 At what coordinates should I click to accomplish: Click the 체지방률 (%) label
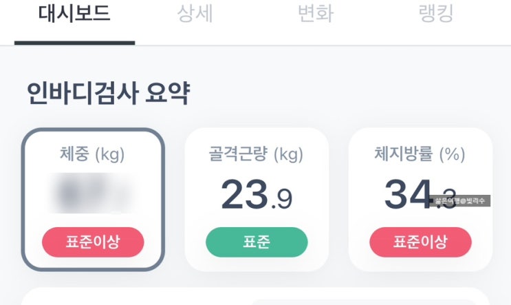coord(420,155)
